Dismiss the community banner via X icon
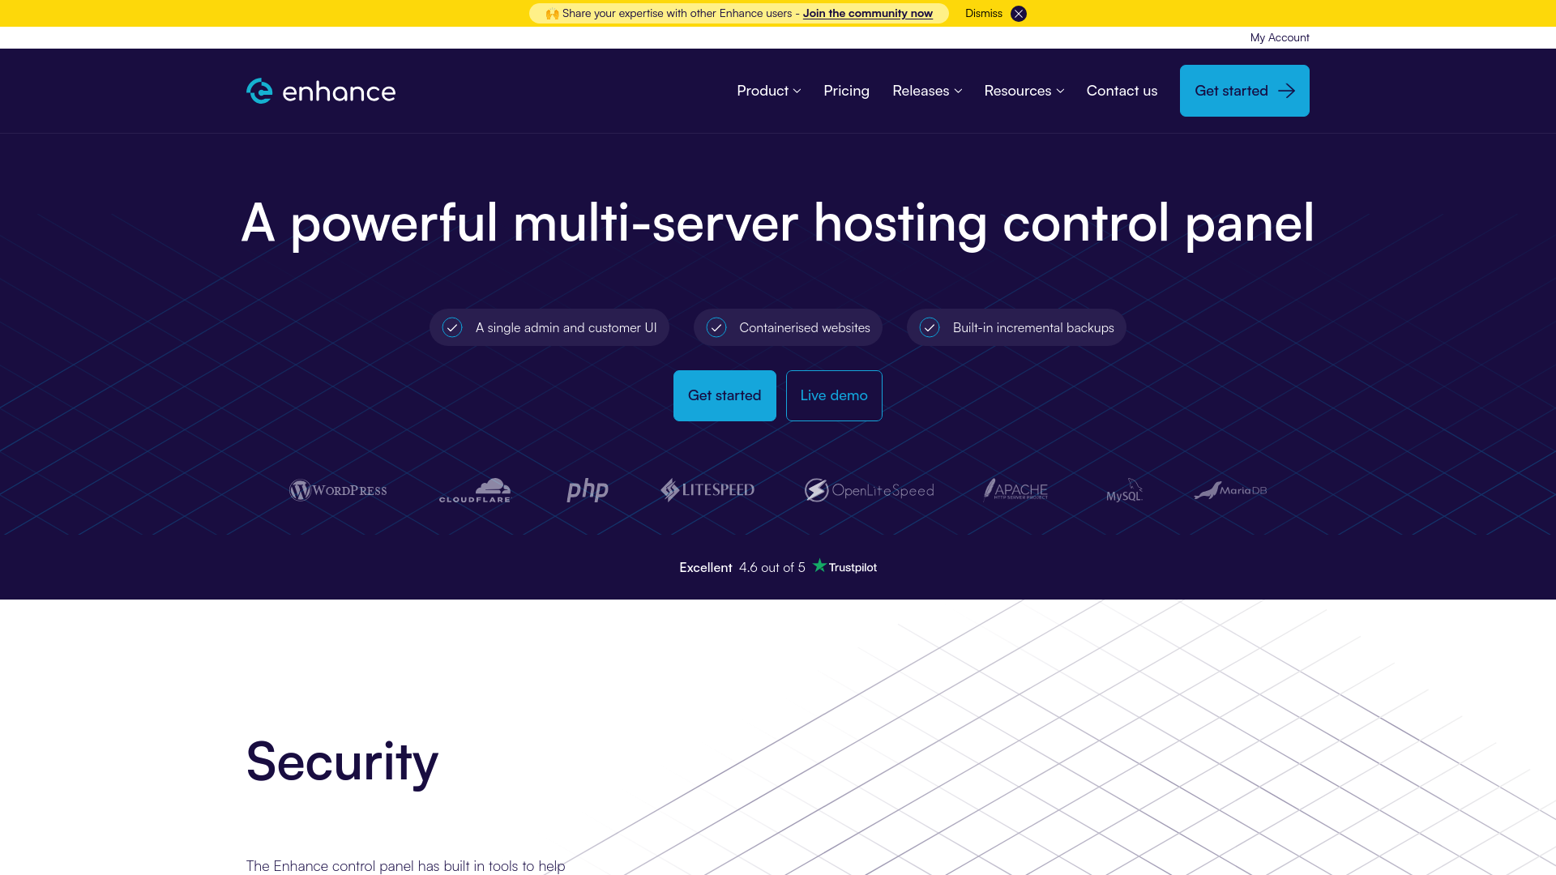 pos(1019,14)
